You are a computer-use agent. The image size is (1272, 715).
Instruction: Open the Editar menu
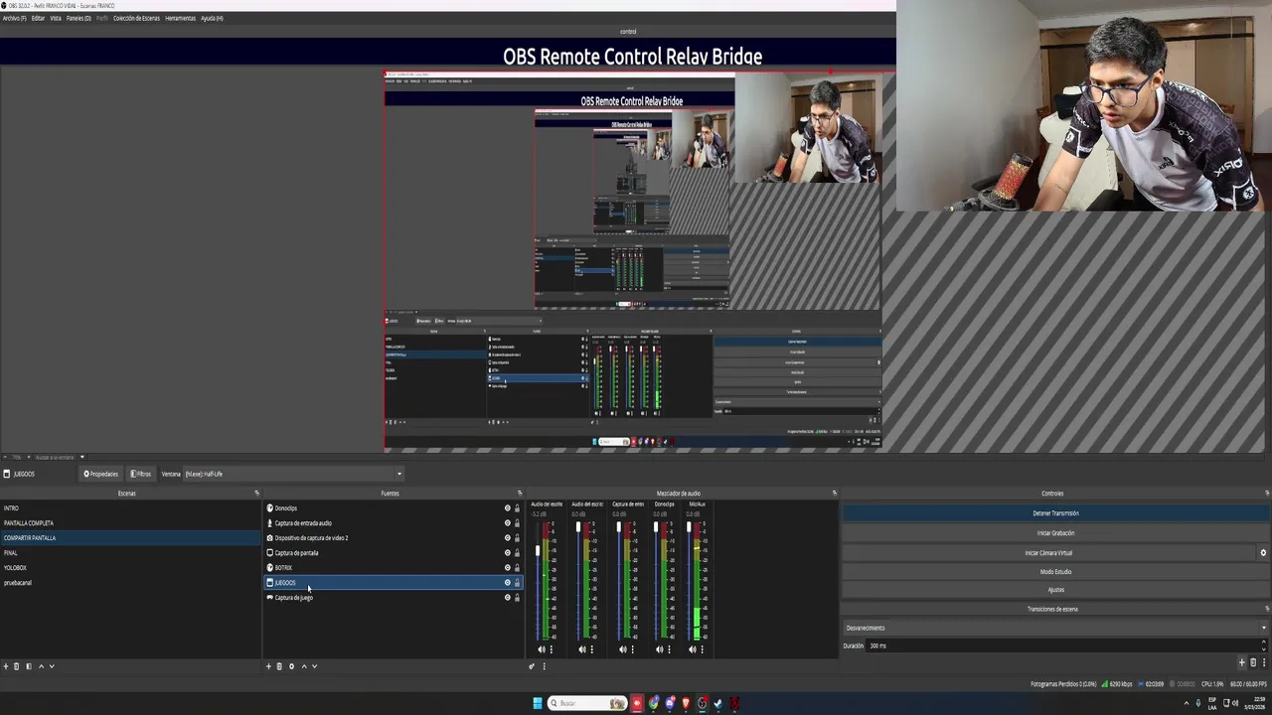click(x=38, y=18)
